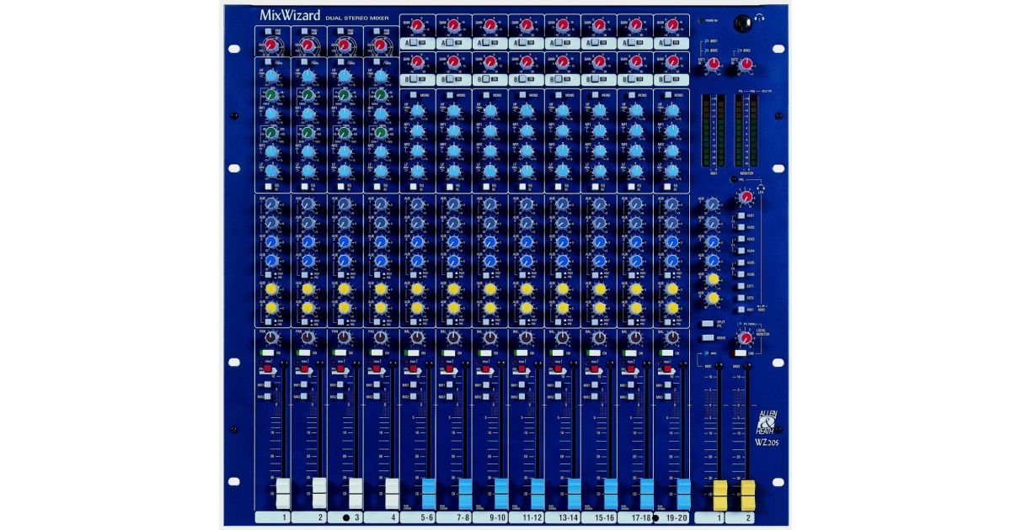Click the red EXT2 knob
Screen dimensions: 1011x530
[746, 64]
